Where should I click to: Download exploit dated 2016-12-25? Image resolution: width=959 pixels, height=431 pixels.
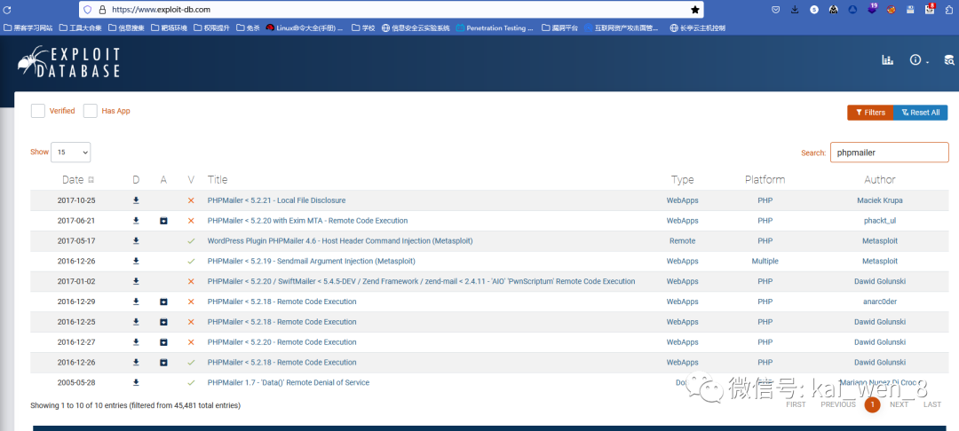tap(136, 322)
